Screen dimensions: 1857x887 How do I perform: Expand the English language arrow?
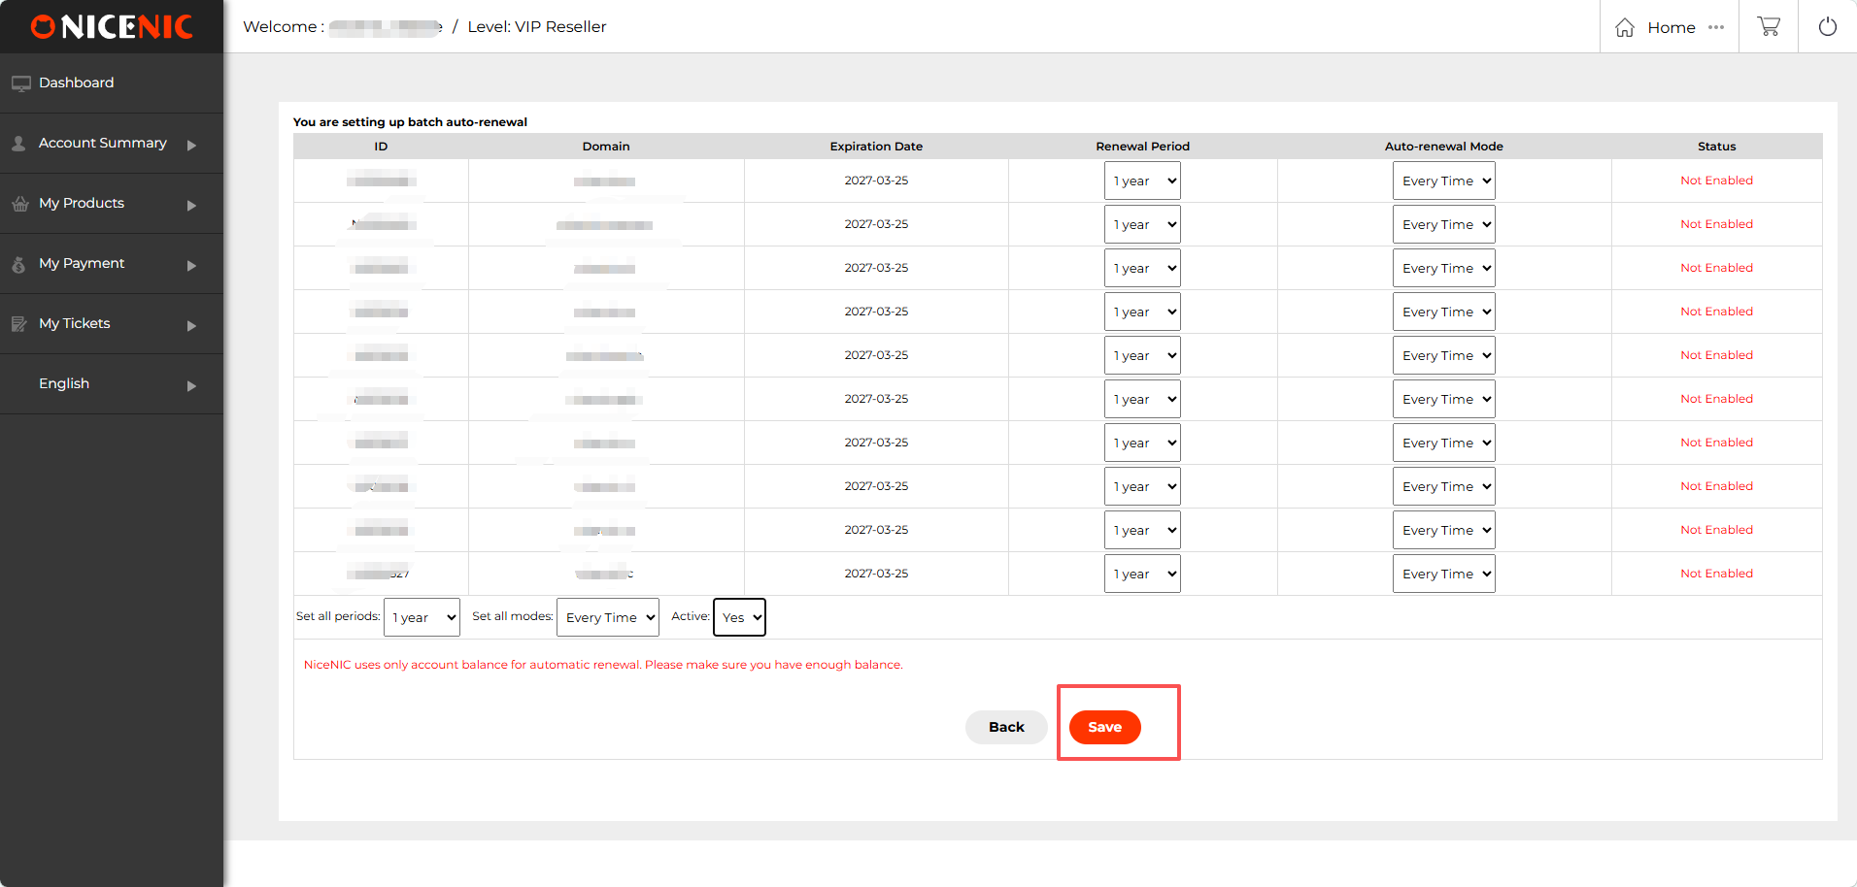(191, 386)
